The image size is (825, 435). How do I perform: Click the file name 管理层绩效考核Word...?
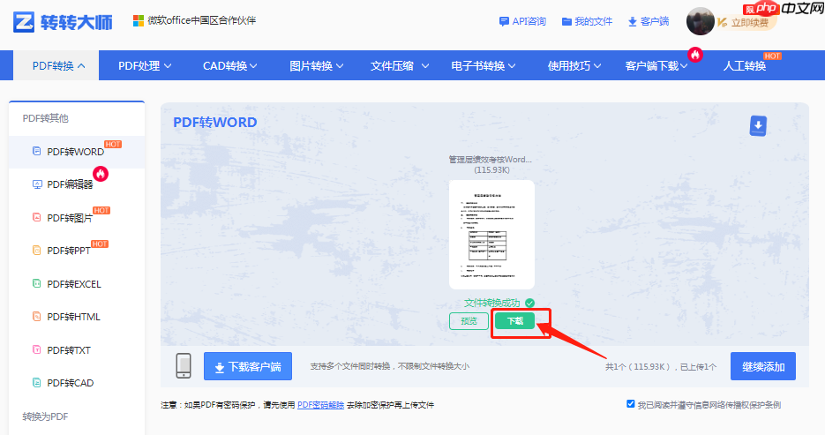click(x=490, y=160)
